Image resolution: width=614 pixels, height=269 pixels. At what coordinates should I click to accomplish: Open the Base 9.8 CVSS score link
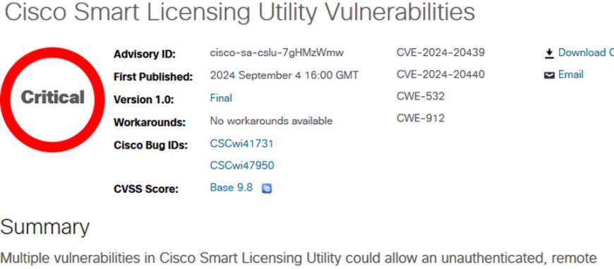tap(231, 188)
